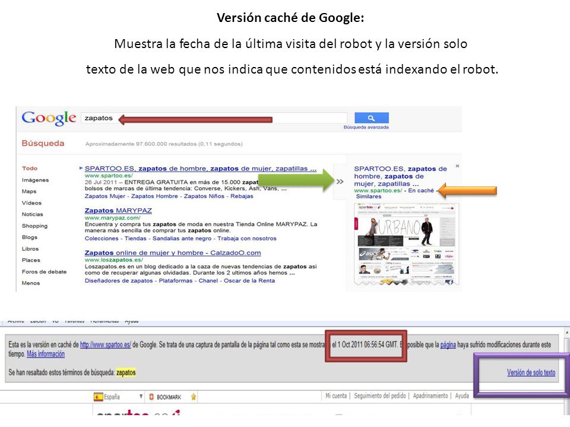Image resolution: width=570 pixels, height=427 pixels.
Task: Click the www.loszapatos.es/ green URL
Action: (114, 260)
